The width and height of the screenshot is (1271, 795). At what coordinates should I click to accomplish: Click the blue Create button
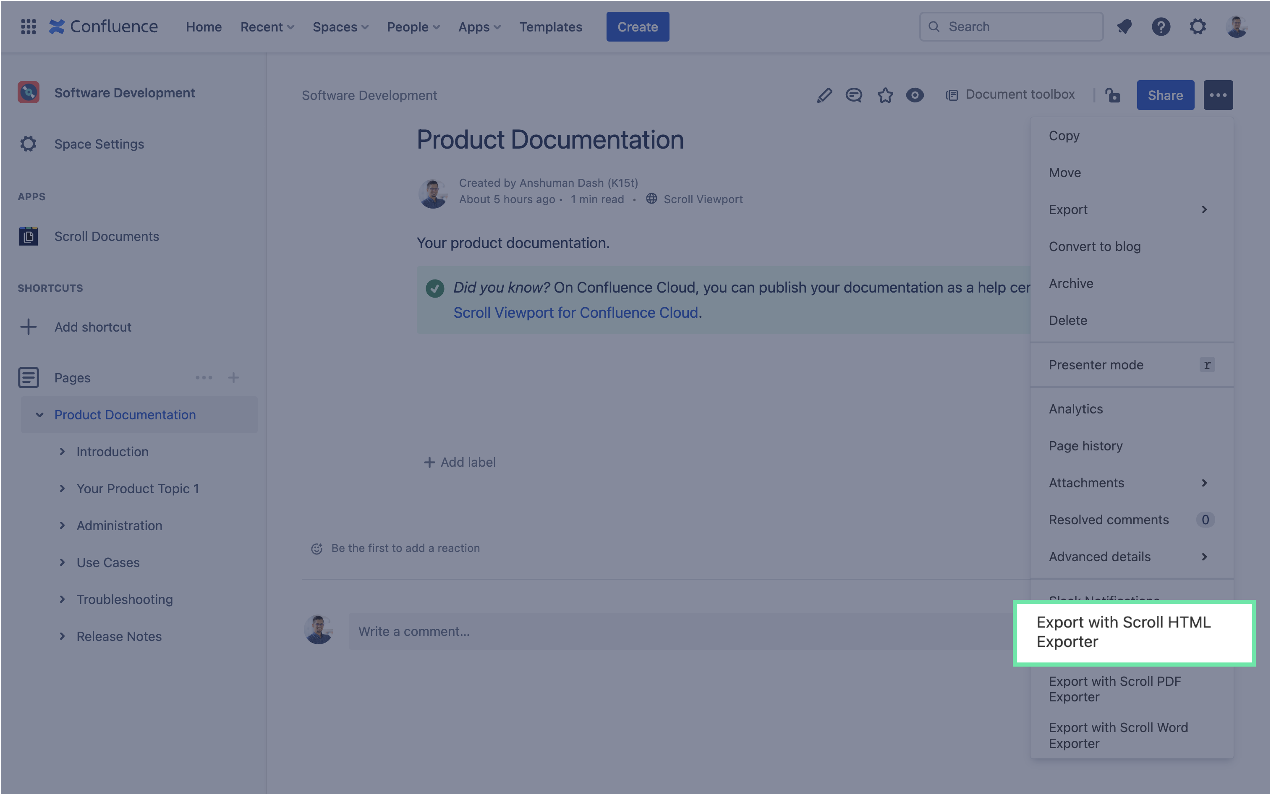(x=637, y=27)
